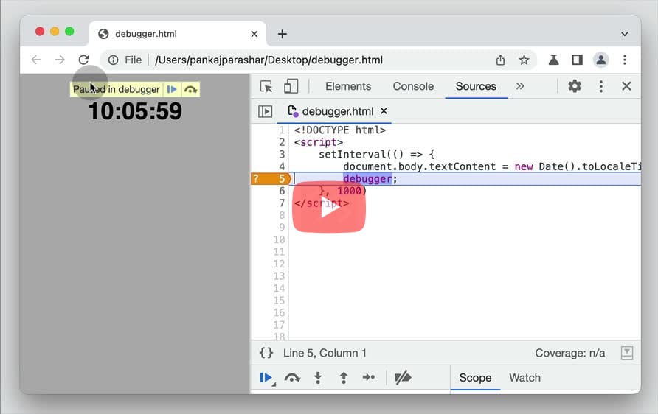Play the video via red play button
658x414 pixels.
click(329, 207)
